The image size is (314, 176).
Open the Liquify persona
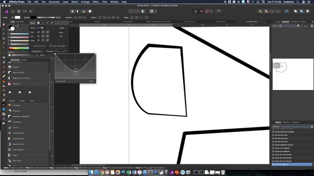click(x=13, y=11)
